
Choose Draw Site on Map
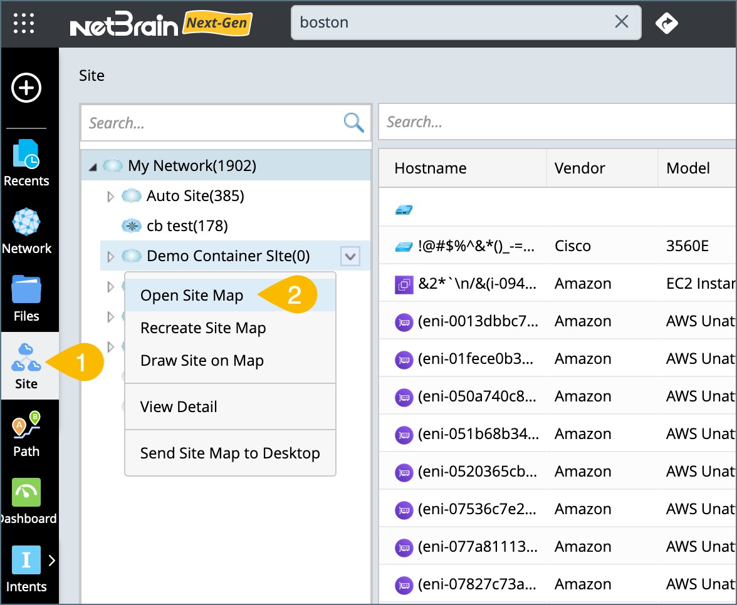(x=202, y=361)
